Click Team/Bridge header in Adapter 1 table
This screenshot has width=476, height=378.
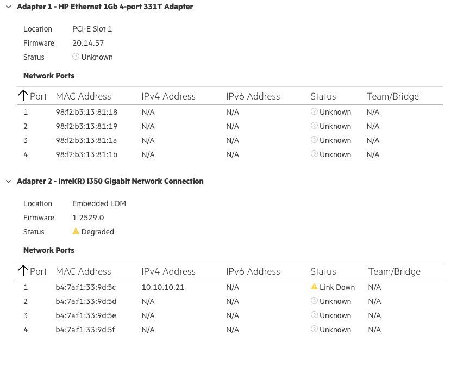click(x=392, y=96)
